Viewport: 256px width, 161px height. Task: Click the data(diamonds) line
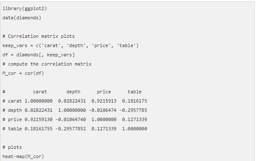tap(22, 18)
